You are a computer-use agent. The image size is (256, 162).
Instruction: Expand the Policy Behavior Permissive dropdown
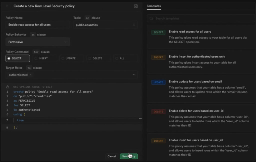[x=38, y=42]
